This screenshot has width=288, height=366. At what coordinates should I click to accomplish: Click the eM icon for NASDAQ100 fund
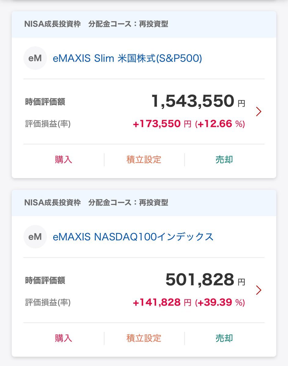coord(35,237)
